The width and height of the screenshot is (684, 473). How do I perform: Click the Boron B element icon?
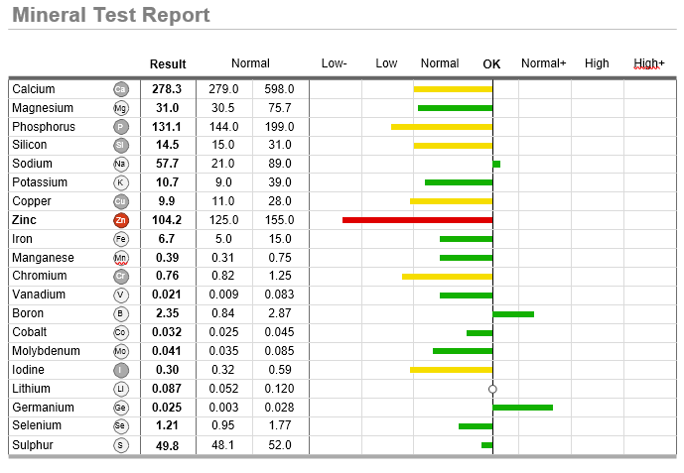coord(121,313)
